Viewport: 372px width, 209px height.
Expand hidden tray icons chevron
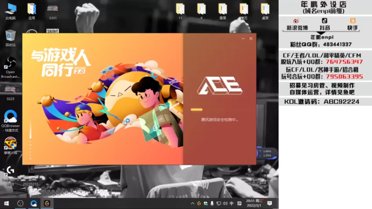point(193,203)
